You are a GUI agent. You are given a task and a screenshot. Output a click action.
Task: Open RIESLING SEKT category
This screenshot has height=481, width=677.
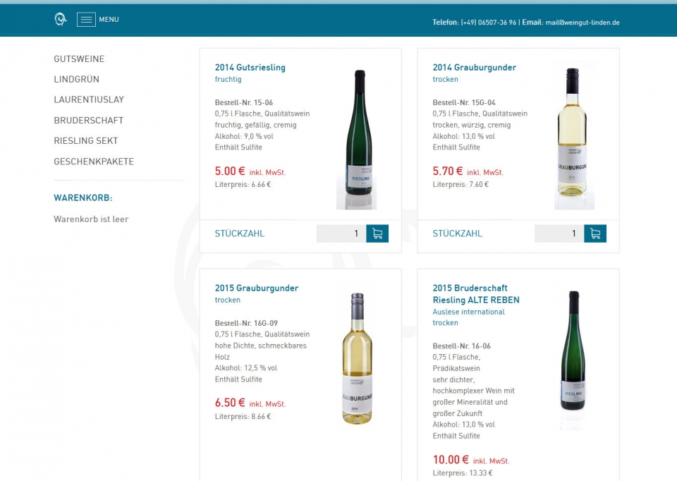(86, 141)
